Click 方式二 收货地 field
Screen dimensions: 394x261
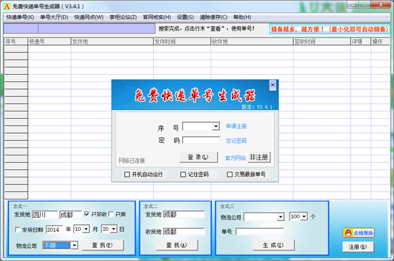tap(184, 231)
